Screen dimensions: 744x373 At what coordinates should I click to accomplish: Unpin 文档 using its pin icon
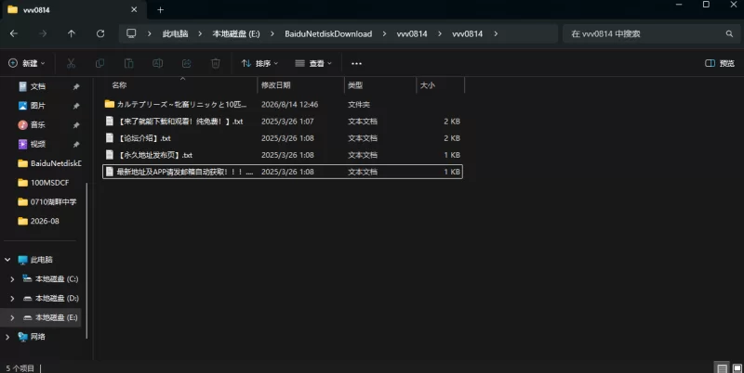click(76, 86)
